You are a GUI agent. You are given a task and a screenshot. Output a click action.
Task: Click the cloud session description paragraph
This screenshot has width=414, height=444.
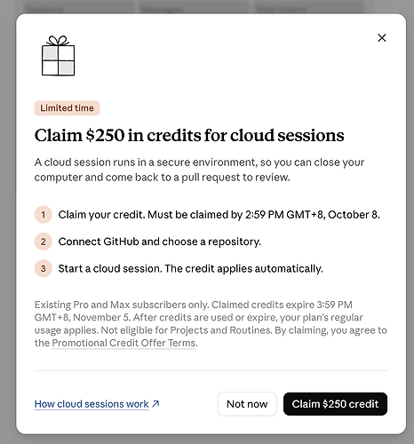[199, 170]
